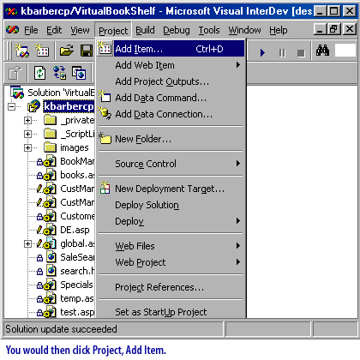Expand the global.asa node
This screenshot has height=360, width=360.
pos(27,243)
